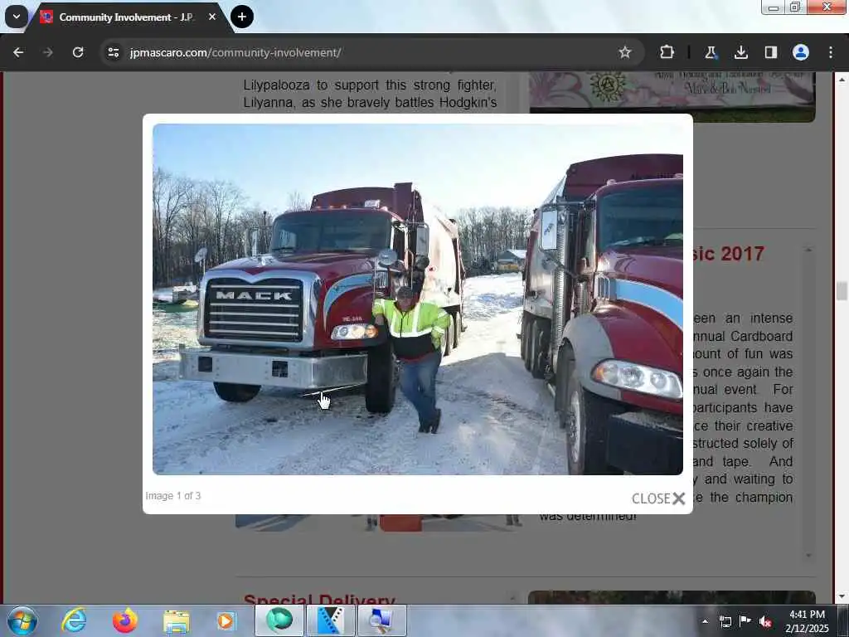Image resolution: width=849 pixels, height=637 pixels.
Task: Click the Classic 2017 text box scroll down arrow
Action: coord(808,556)
